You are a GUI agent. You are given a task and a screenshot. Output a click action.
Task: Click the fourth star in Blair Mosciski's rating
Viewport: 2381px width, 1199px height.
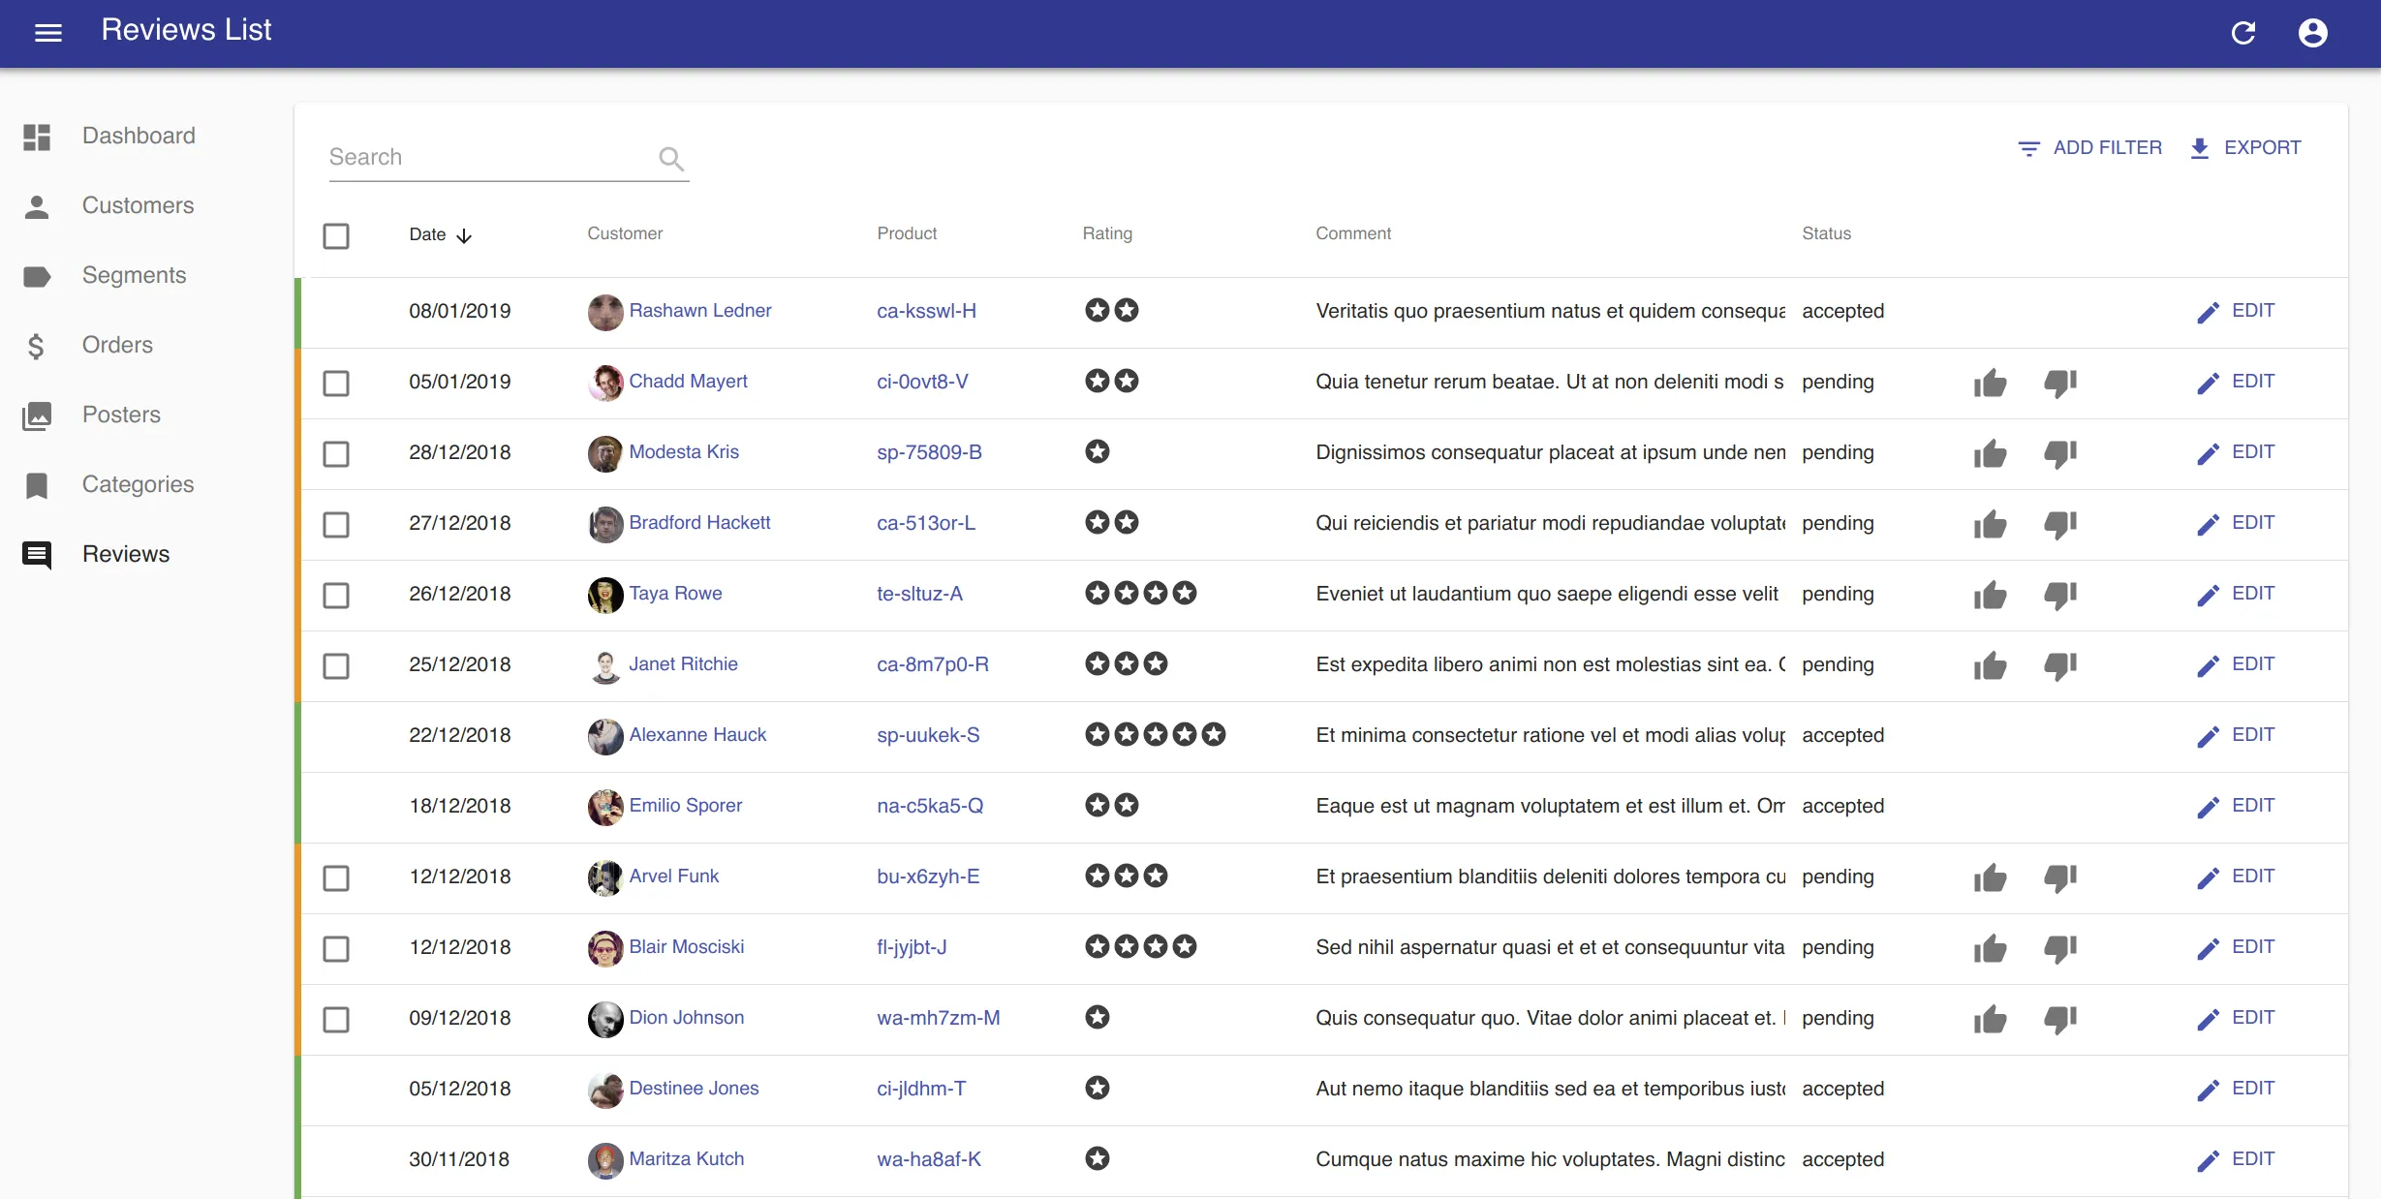[1184, 947]
